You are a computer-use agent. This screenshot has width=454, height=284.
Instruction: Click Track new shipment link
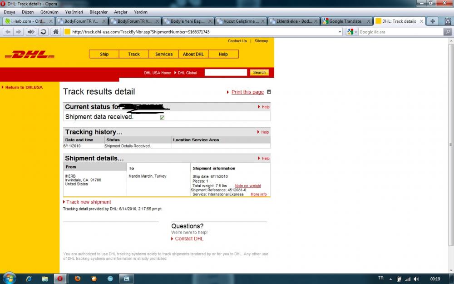coord(89,202)
